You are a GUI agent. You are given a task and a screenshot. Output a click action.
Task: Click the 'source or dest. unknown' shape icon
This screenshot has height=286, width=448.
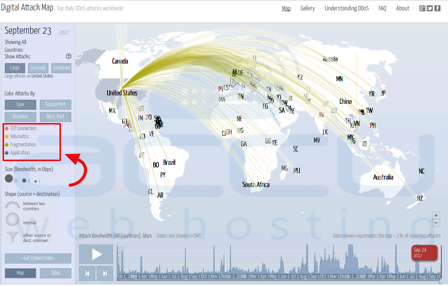pos(13,236)
